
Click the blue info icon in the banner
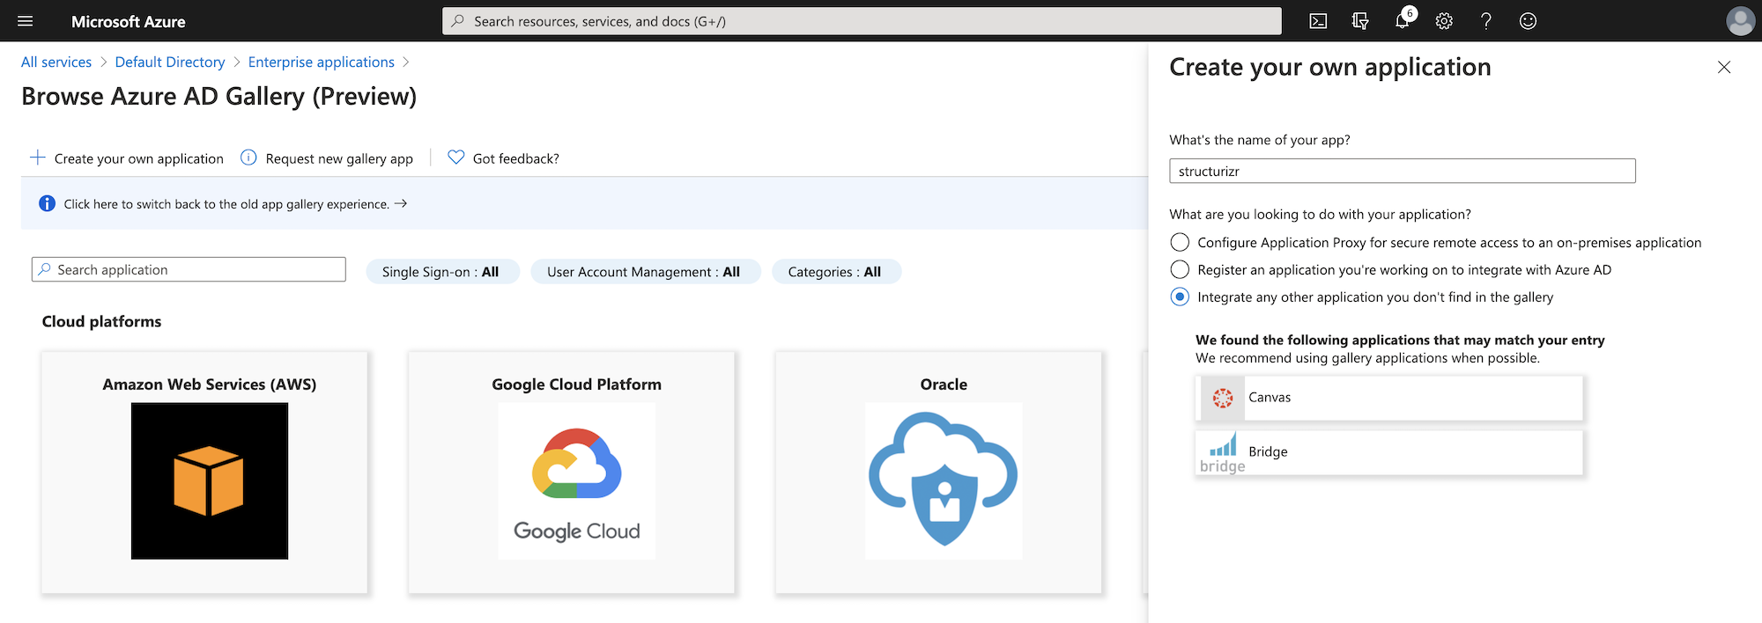(48, 203)
